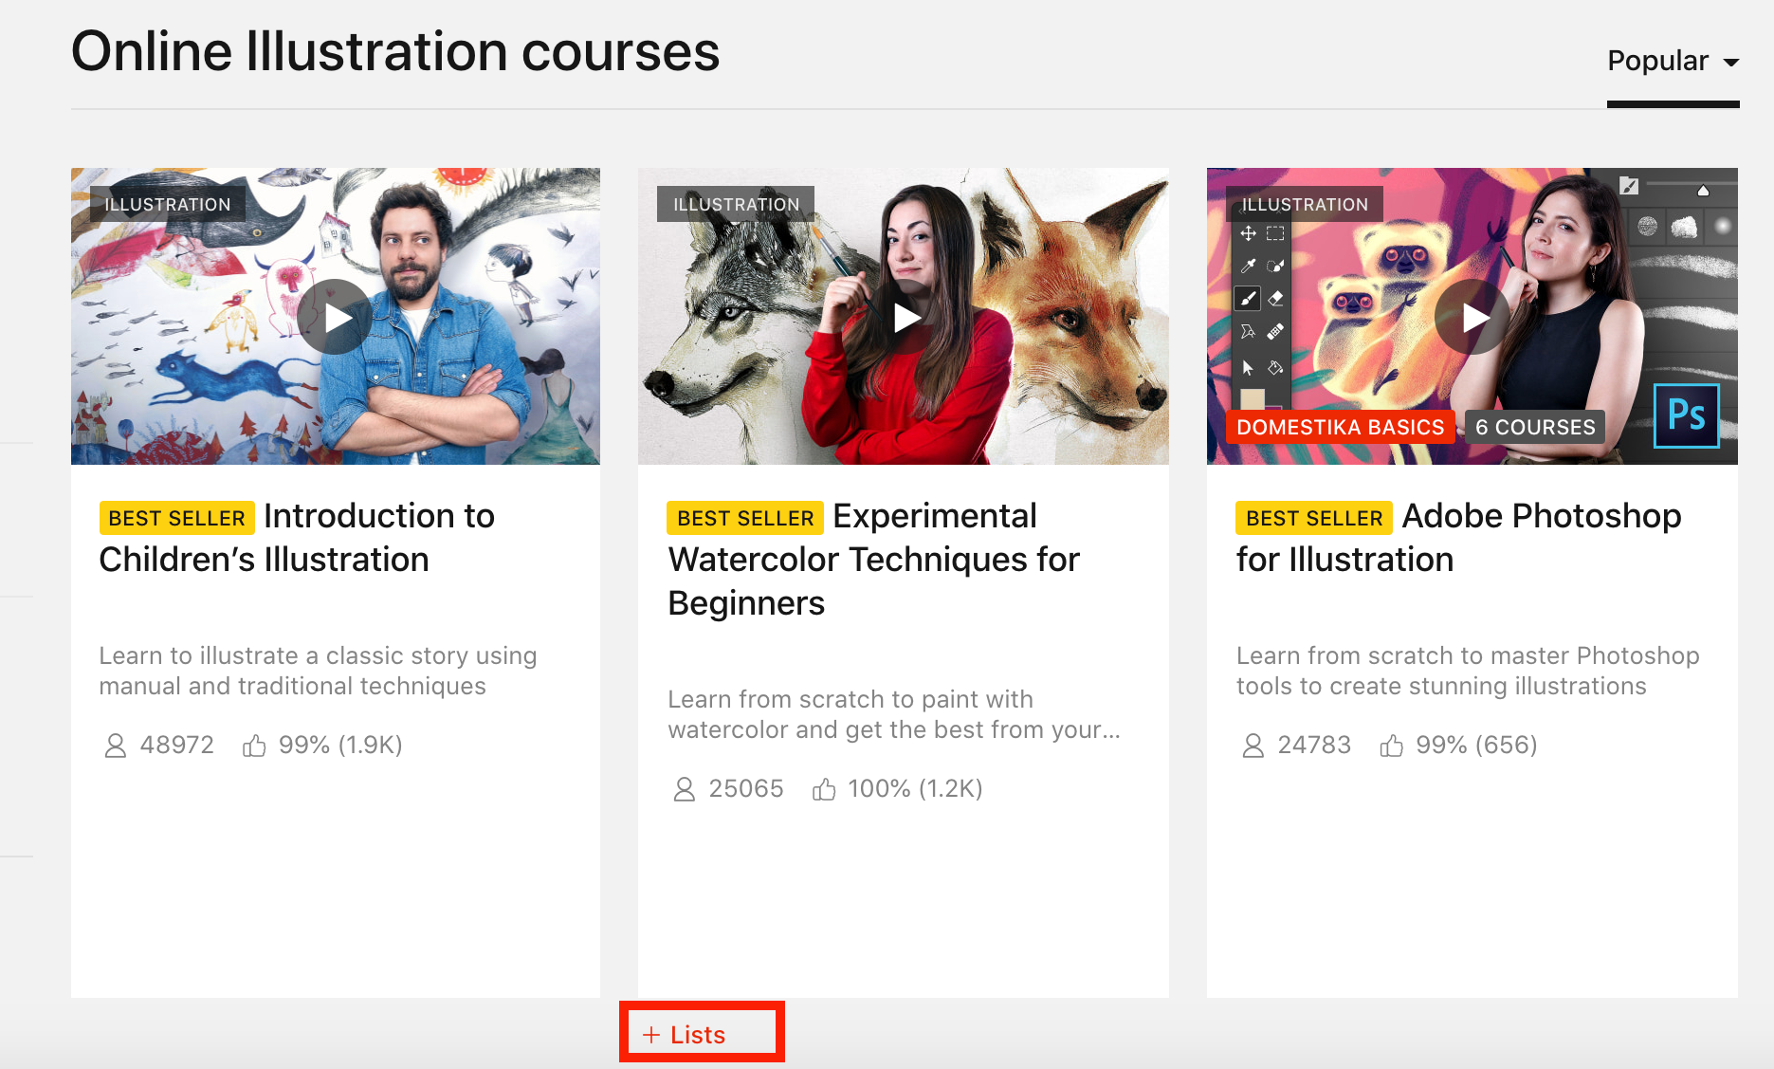Image resolution: width=1774 pixels, height=1069 pixels.
Task: Play the Watercolor Techniques course preview
Action: tap(904, 317)
